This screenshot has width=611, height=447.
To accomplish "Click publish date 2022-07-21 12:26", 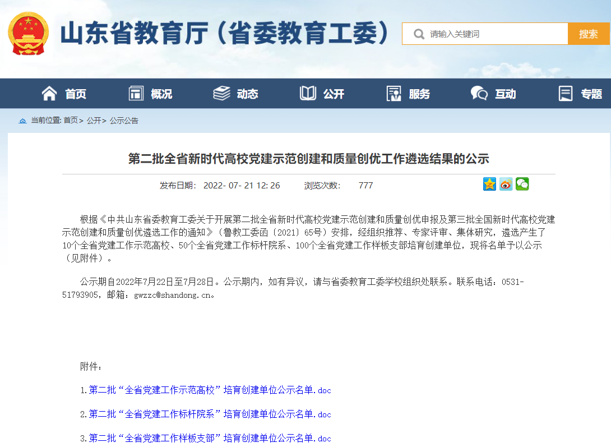I will coord(242,186).
